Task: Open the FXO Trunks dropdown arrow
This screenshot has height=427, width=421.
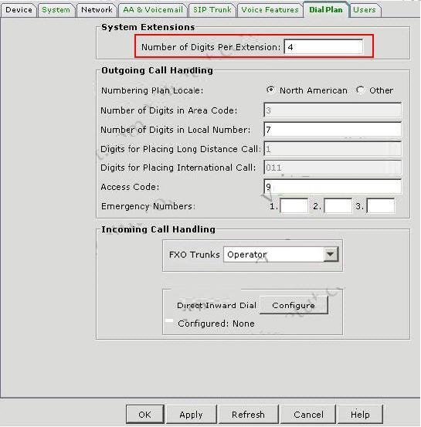Action: pyautogui.click(x=331, y=255)
